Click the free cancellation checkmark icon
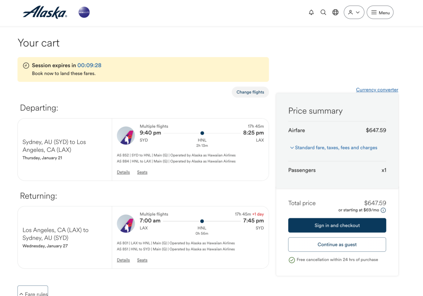This screenshot has height=296, width=423. [292, 260]
